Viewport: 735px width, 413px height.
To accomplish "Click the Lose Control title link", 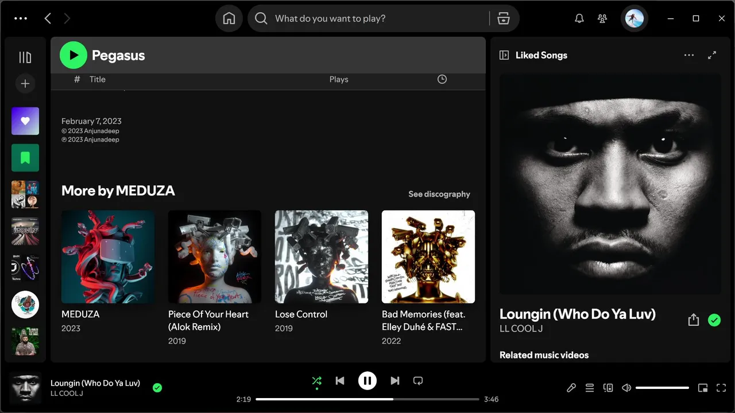I will click(x=301, y=314).
